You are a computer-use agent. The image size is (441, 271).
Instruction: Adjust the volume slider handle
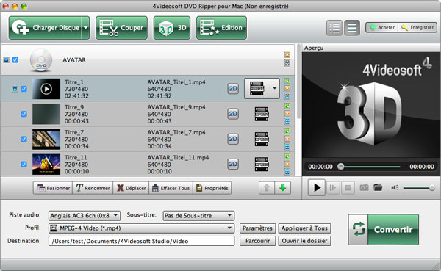click(431, 187)
